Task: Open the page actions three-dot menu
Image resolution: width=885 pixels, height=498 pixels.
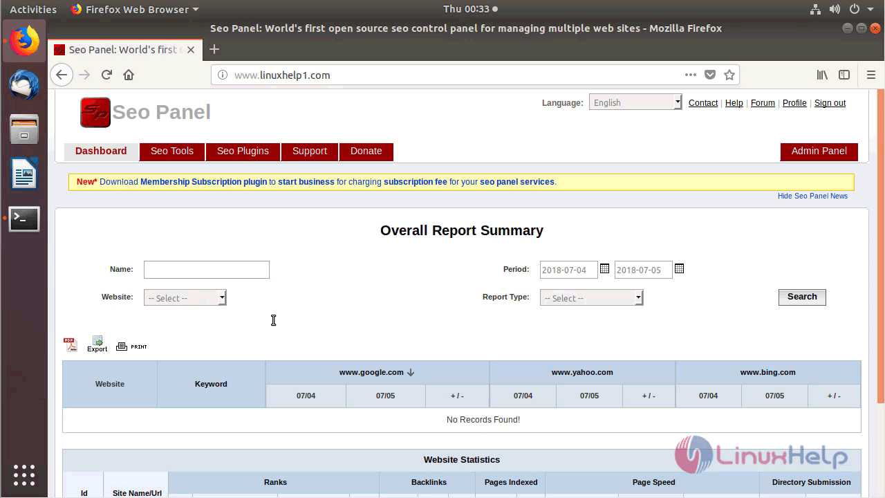Action: pos(691,75)
